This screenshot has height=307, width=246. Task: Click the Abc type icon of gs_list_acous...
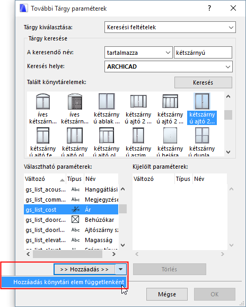pyautogui.click(x=75, y=189)
